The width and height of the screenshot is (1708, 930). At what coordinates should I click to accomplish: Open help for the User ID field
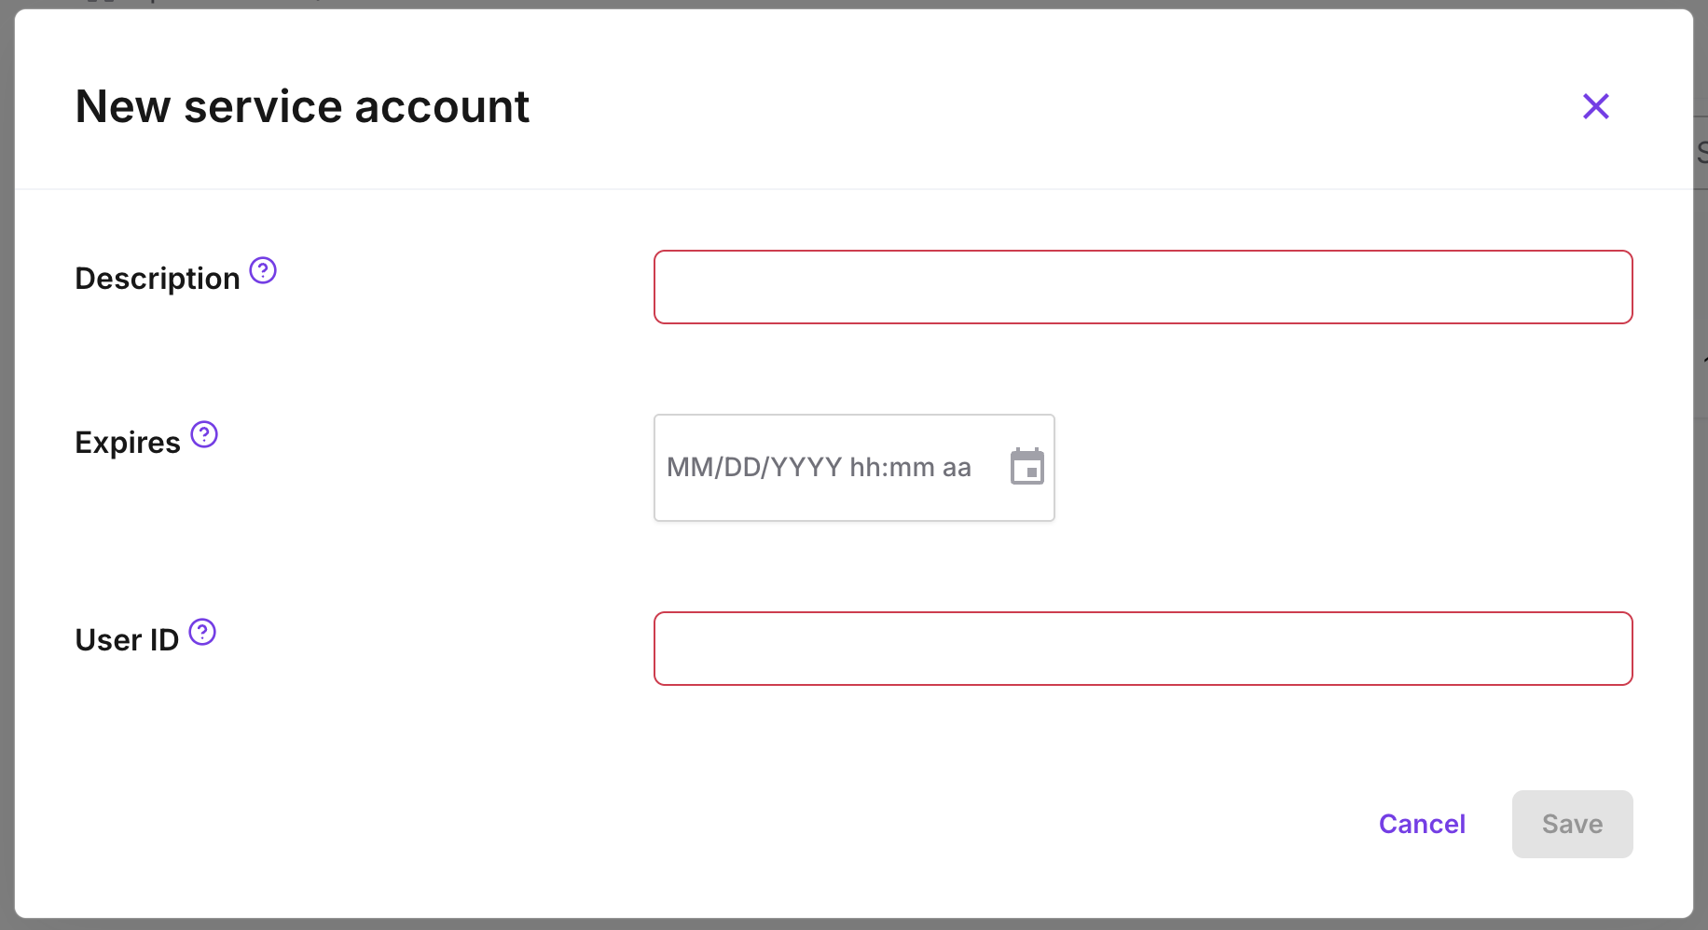click(202, 632)
